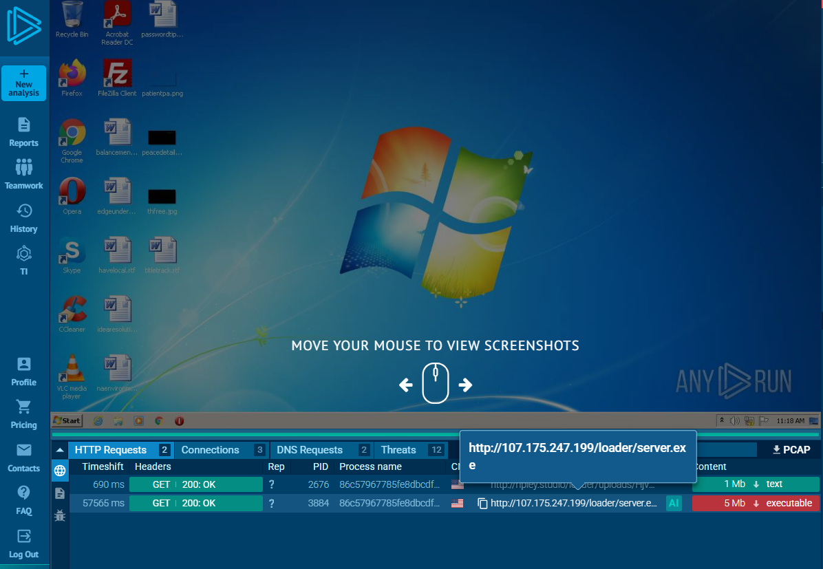
Task: Collapse the network panel with up arrow
Action: [60, 450]
